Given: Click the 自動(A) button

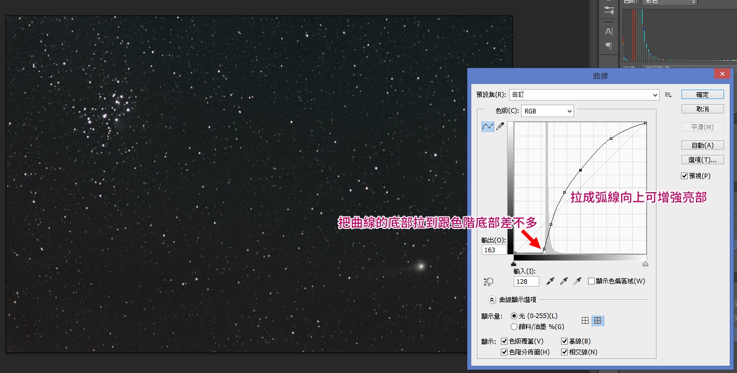Looking at the screenshot, I should click(702, 146).
